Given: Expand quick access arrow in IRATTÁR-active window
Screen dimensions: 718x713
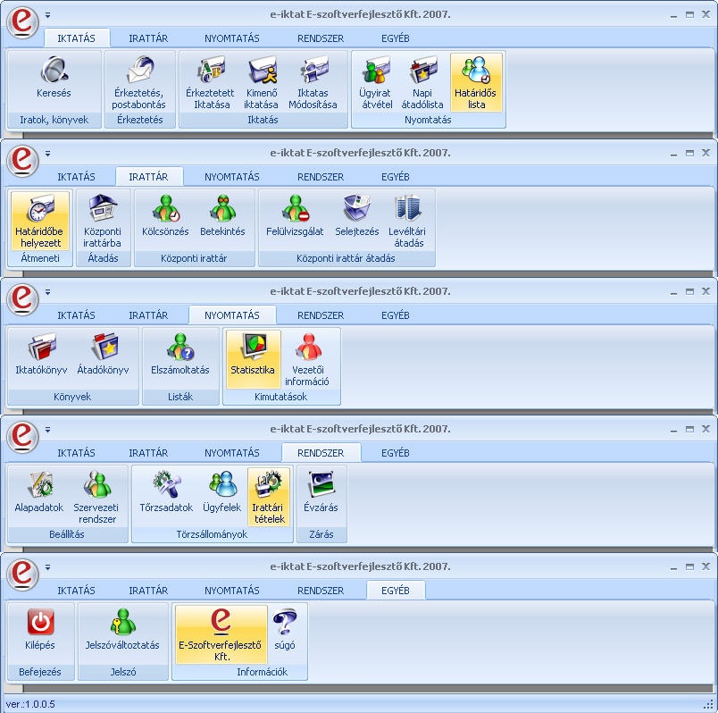Looking at the screenshot, I should click(47, 154).
